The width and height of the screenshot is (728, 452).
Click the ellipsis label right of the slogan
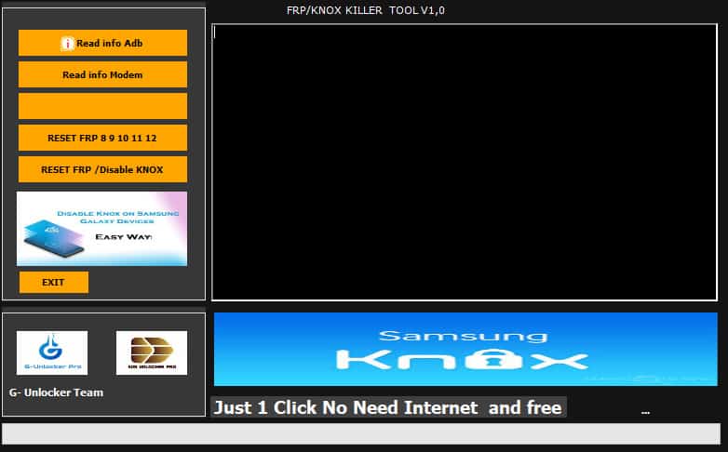coord(645,411)
